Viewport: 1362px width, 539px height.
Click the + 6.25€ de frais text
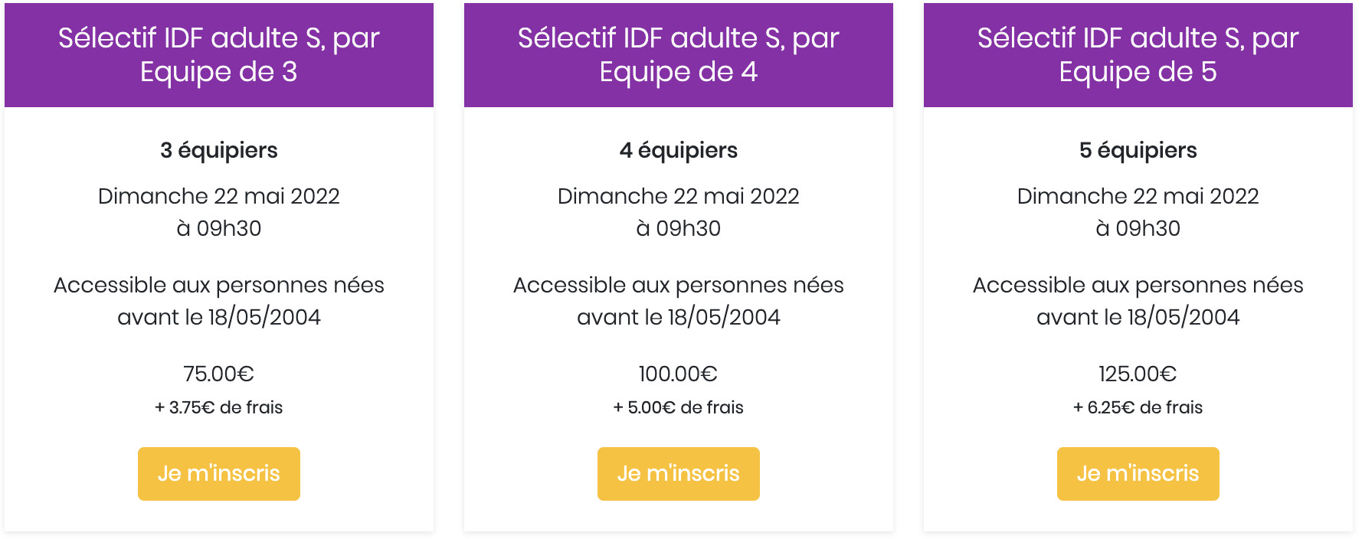pyautogui.click(x=1138, y=407)
